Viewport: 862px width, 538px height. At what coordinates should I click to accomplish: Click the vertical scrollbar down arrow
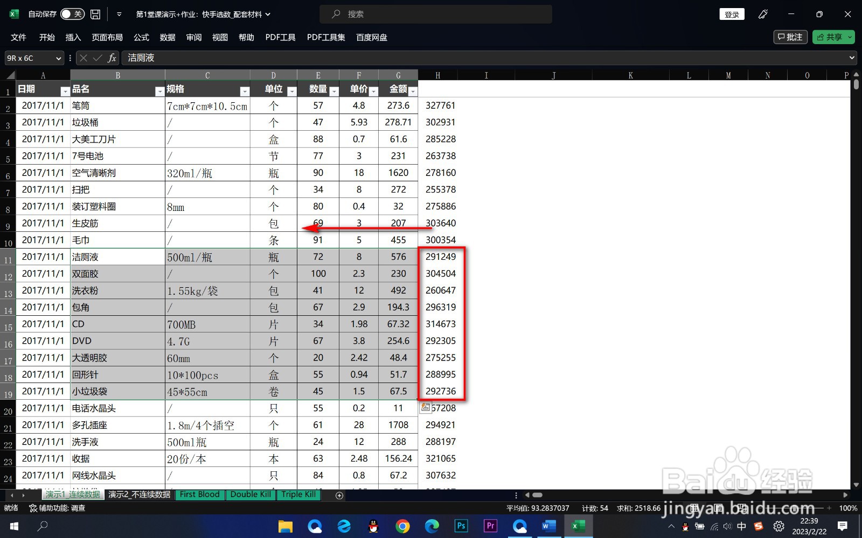pyautogui.click(x=856, y=485)
